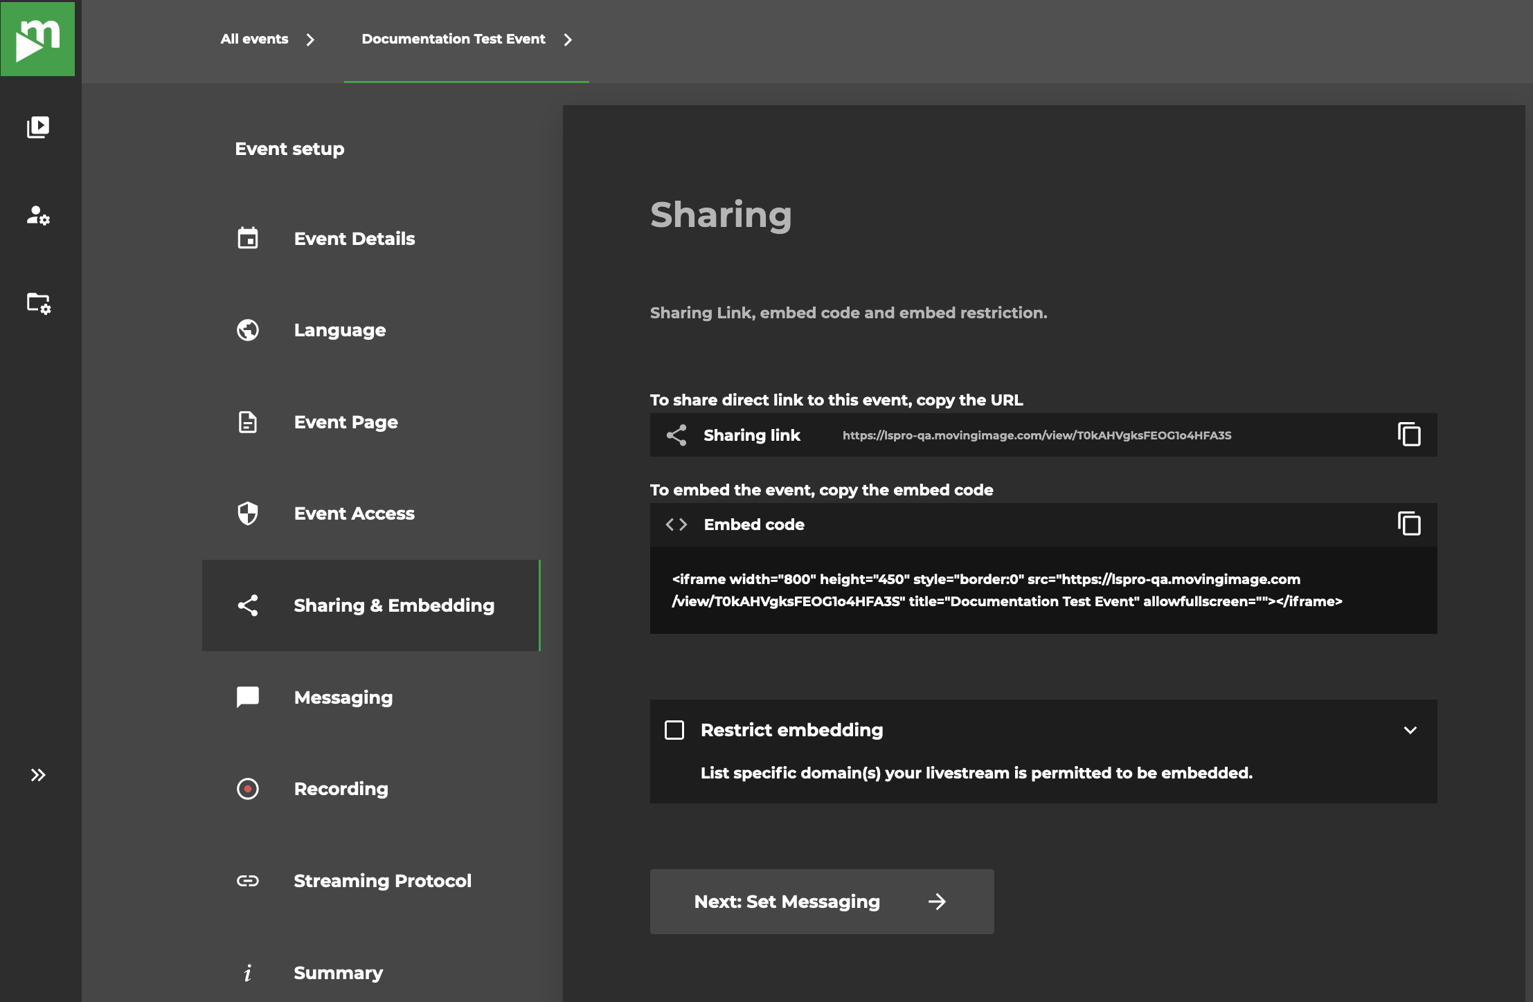The width and height of the screenshot is (1533, 1002).
Task: Click 'List specific domain(s)' description text
Action: point(976,773)
